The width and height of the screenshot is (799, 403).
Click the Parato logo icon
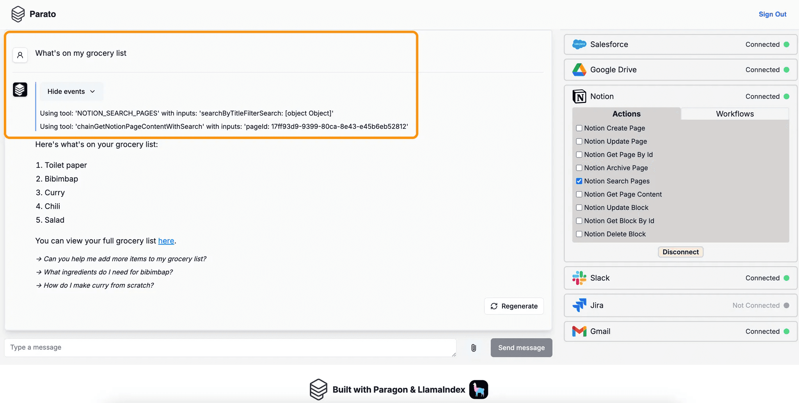[18, 14]
